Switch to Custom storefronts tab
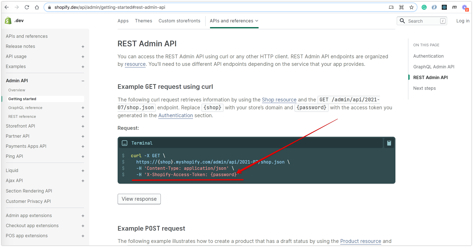473x247 pixels. click(x=179, y=21)
